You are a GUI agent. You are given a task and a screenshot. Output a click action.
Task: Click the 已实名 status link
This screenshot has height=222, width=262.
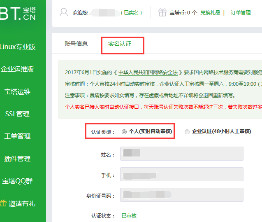131,12
